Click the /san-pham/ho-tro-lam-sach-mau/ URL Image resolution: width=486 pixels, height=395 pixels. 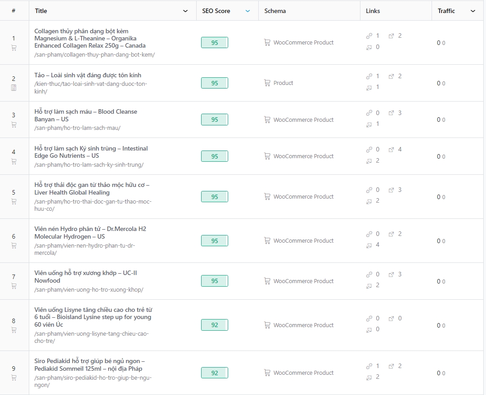click(x=77, y=128)
